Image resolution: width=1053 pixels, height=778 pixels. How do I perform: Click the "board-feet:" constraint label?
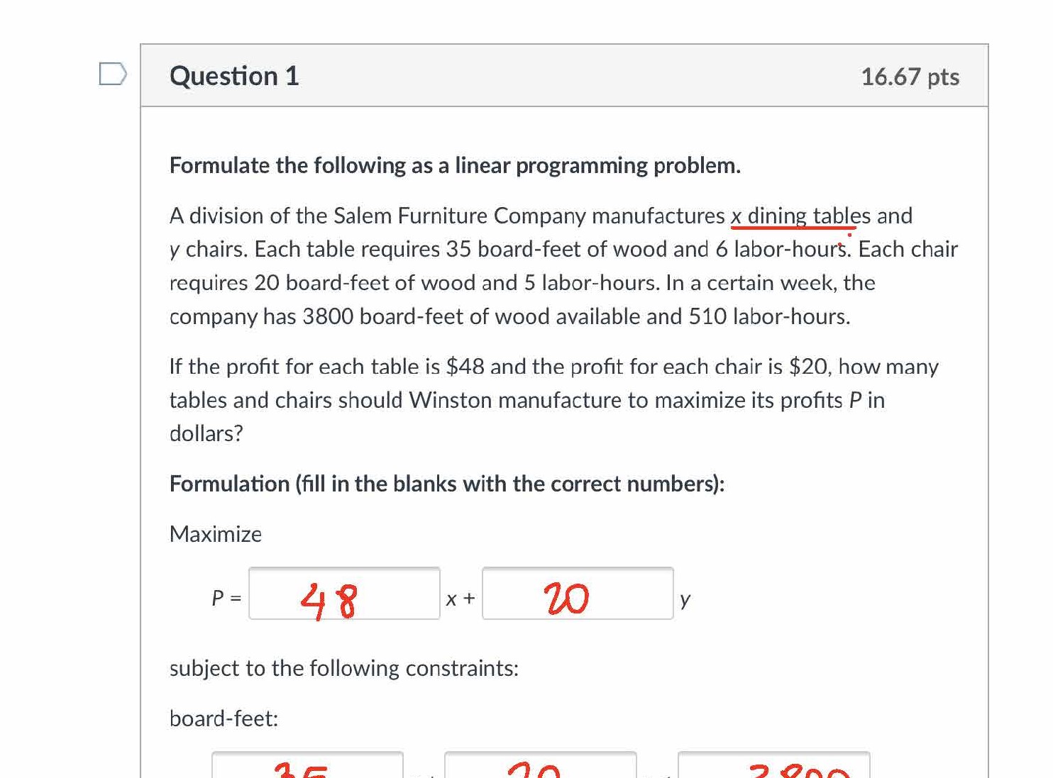224,718
